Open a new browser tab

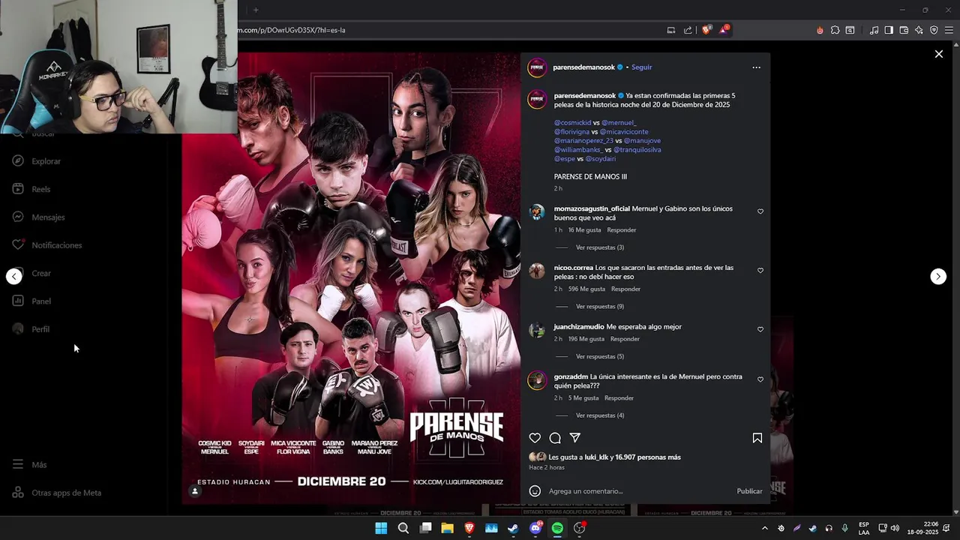pos(256,10)
